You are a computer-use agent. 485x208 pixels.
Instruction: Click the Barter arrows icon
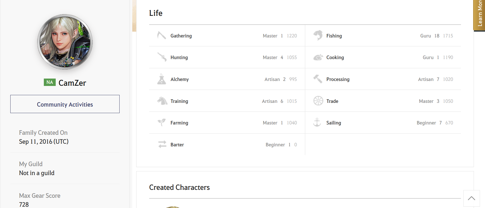click(162, 144)
